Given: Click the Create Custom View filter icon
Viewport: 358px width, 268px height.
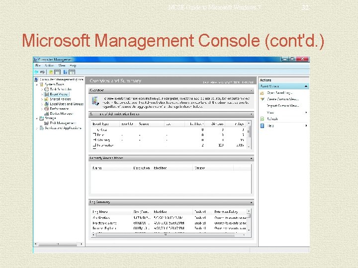Looking at the screenshot, I should pos(263,99).
